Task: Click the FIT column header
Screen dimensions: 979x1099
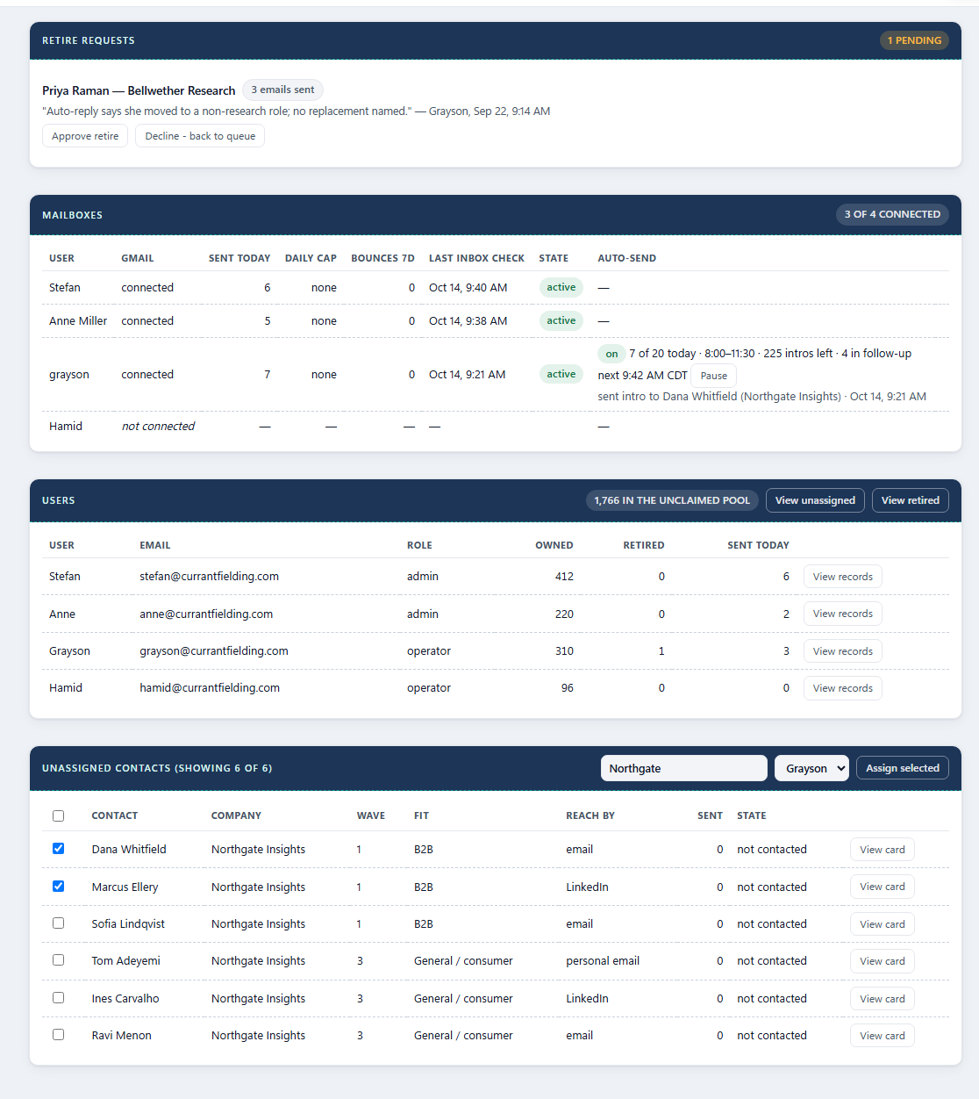Action: pyautogui.click(x=421, y=815)
